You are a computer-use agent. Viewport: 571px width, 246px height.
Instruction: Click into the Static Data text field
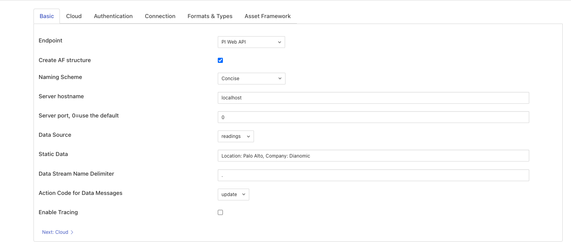tap(373, 156)
